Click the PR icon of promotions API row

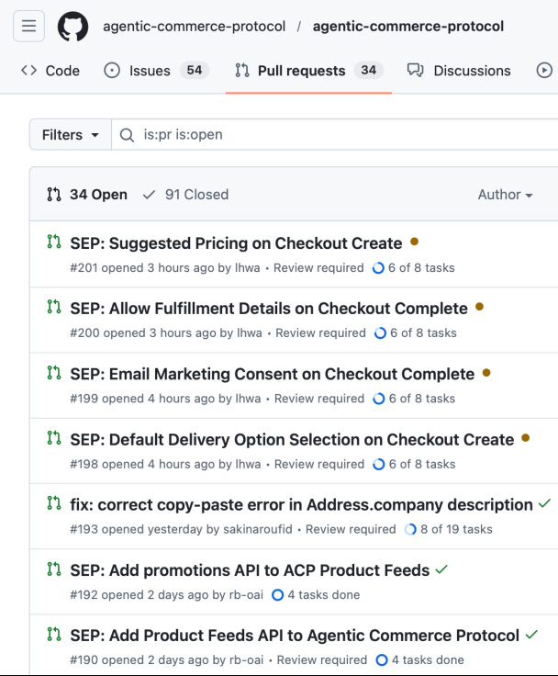pyautogui.click(x=54, y=569)
